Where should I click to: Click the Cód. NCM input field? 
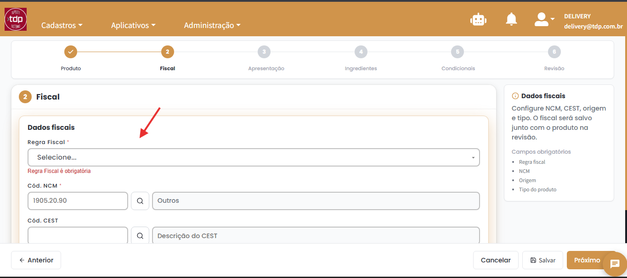(x=78, y=201)
